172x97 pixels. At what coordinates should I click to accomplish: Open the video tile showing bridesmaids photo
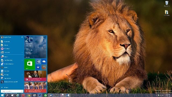[x=35, y=87]
